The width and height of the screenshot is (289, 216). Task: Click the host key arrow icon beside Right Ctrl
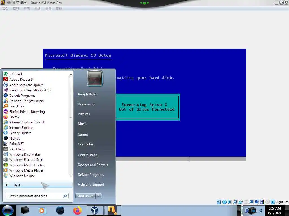pyautogui.click(x=273, y=202)
